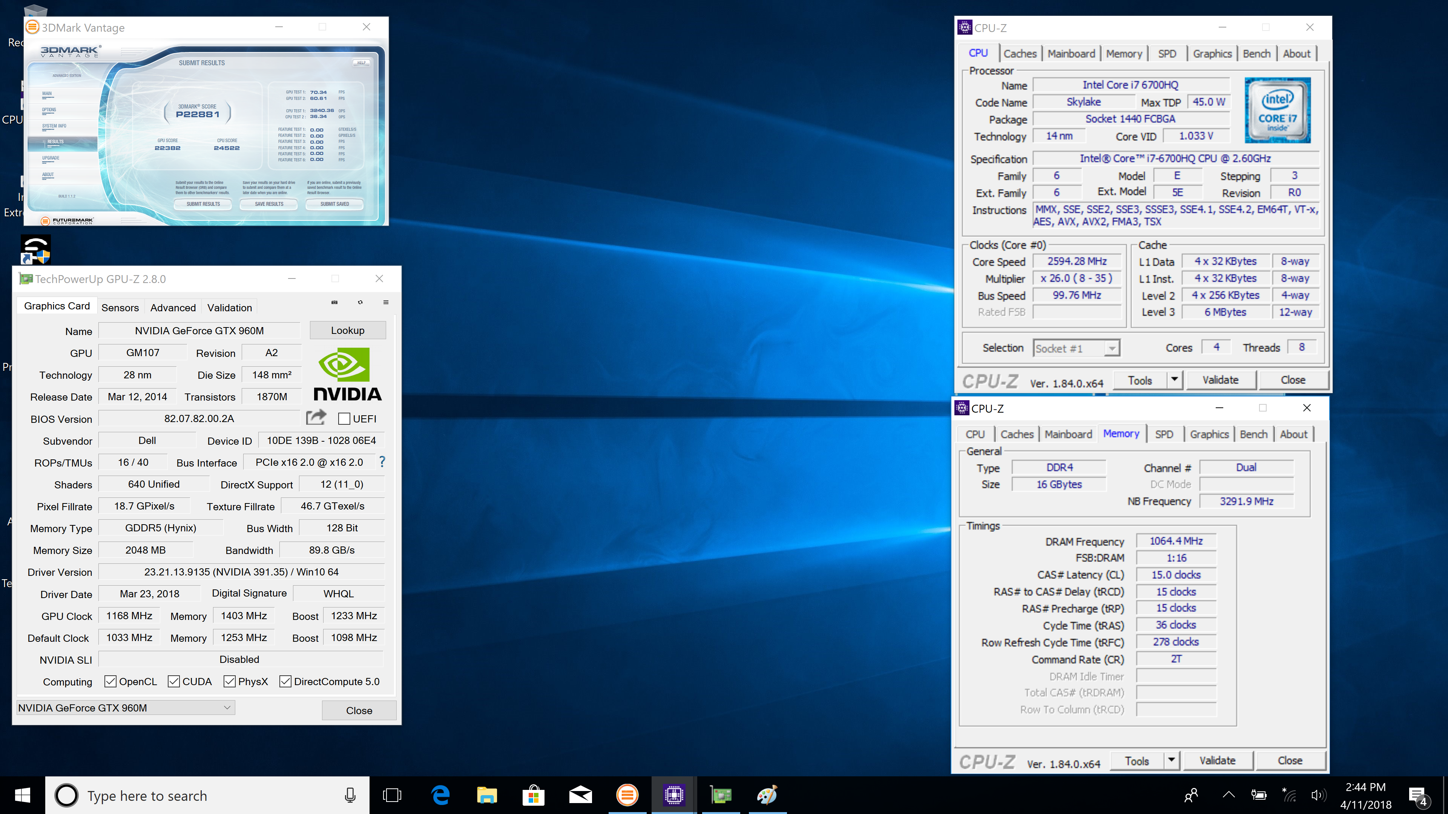Viewport: 1448px width, 814px height.
Task: Click Bus Interface question mark icon
Action: tap(382, 462)
